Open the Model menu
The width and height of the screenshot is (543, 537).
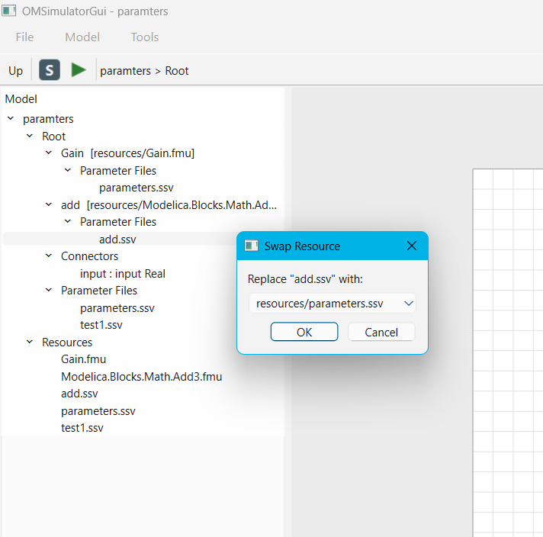(82, 37)
